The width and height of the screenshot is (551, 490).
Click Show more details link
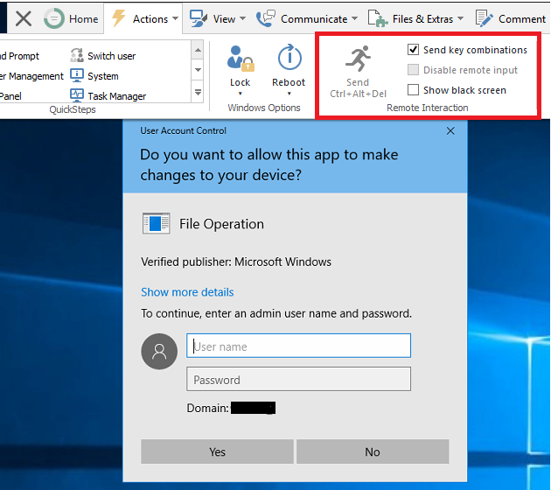coord(187,292)
